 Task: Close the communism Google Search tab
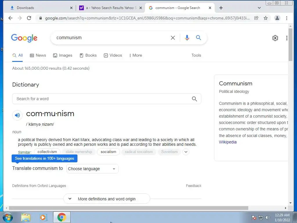(210, 8)
